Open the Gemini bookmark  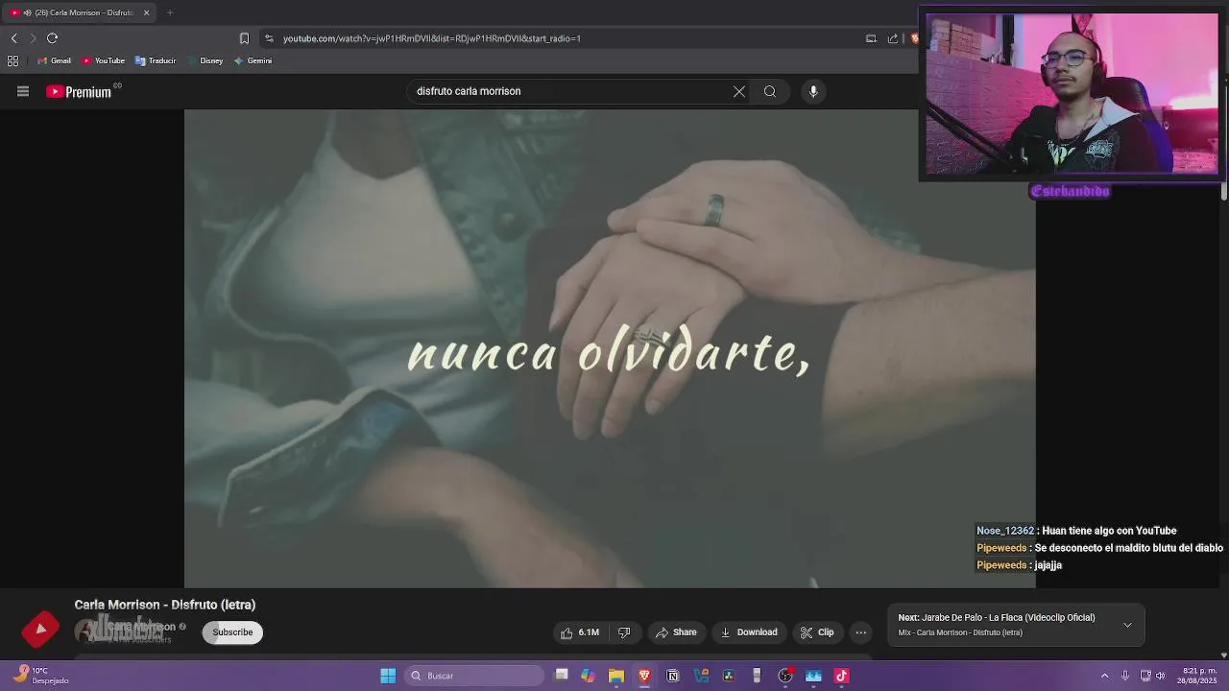253,60
